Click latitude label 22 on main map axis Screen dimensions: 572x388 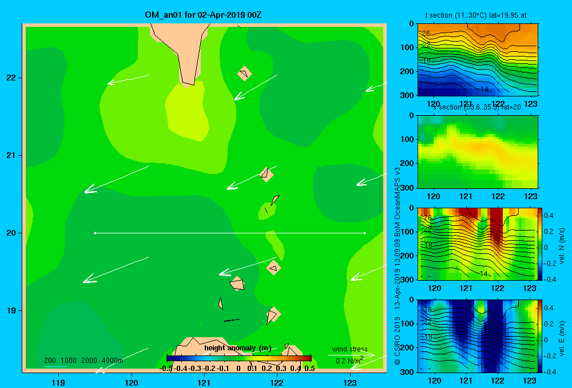tap(11, 78)
